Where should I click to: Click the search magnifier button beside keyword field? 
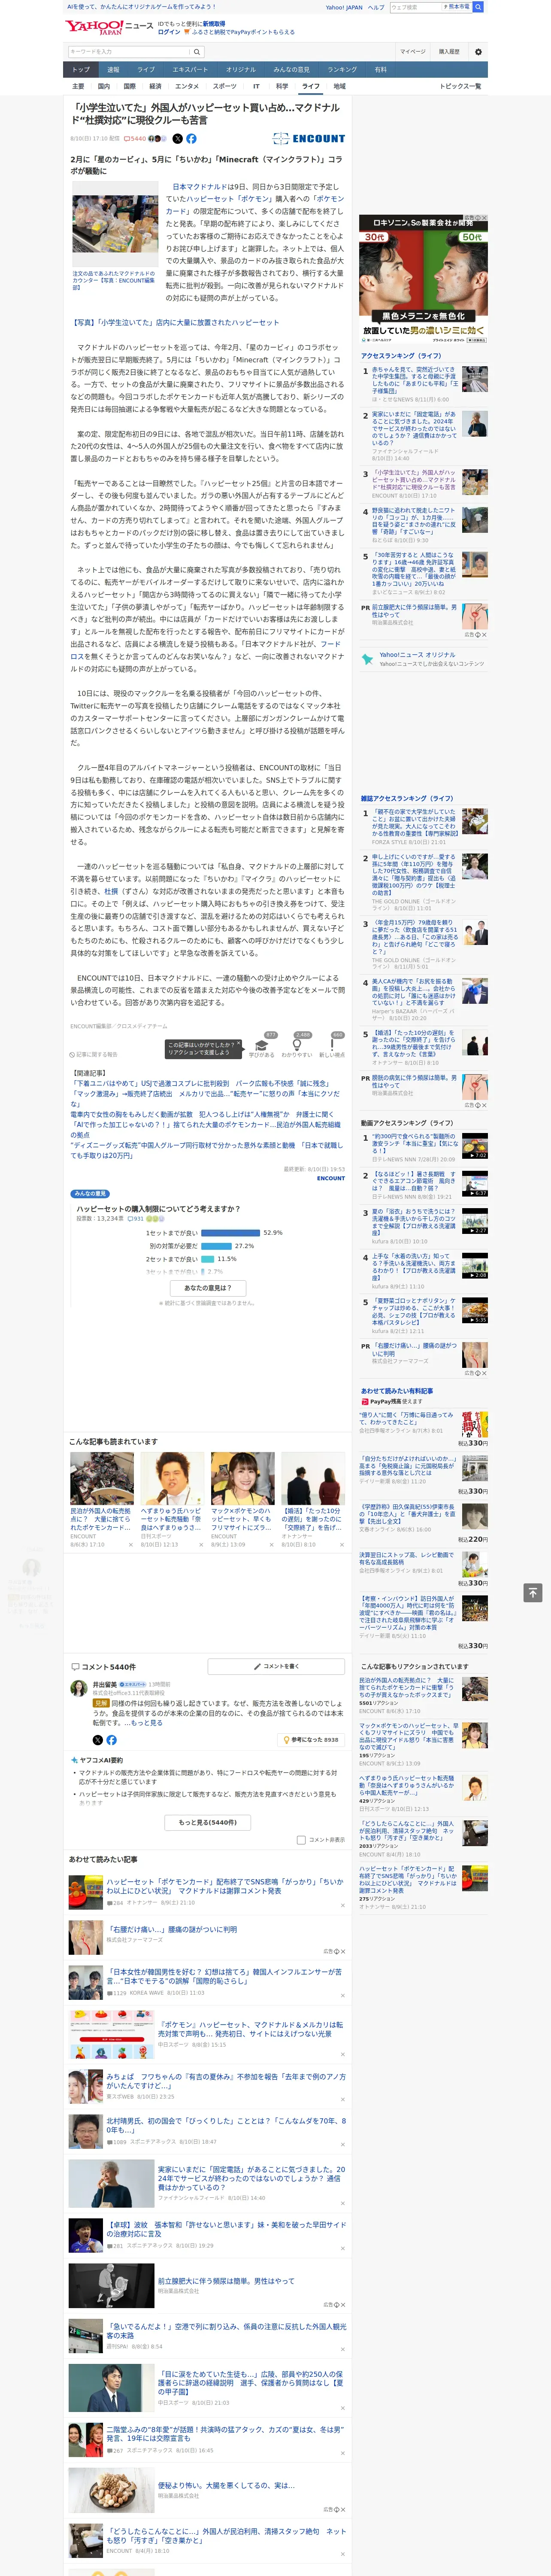[x=197, y=52]
